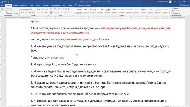Toggle strikethrough formatting
The width and height of the screenshot is (190, 107).
tap(30, 12)
